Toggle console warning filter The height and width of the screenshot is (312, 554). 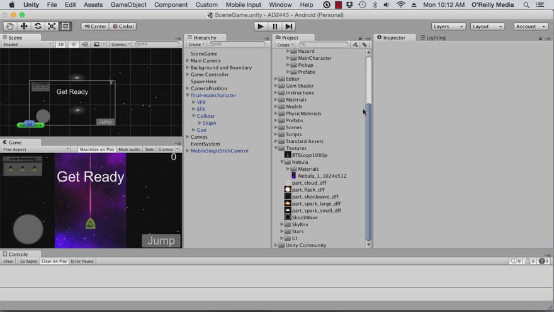coord(529,261)
